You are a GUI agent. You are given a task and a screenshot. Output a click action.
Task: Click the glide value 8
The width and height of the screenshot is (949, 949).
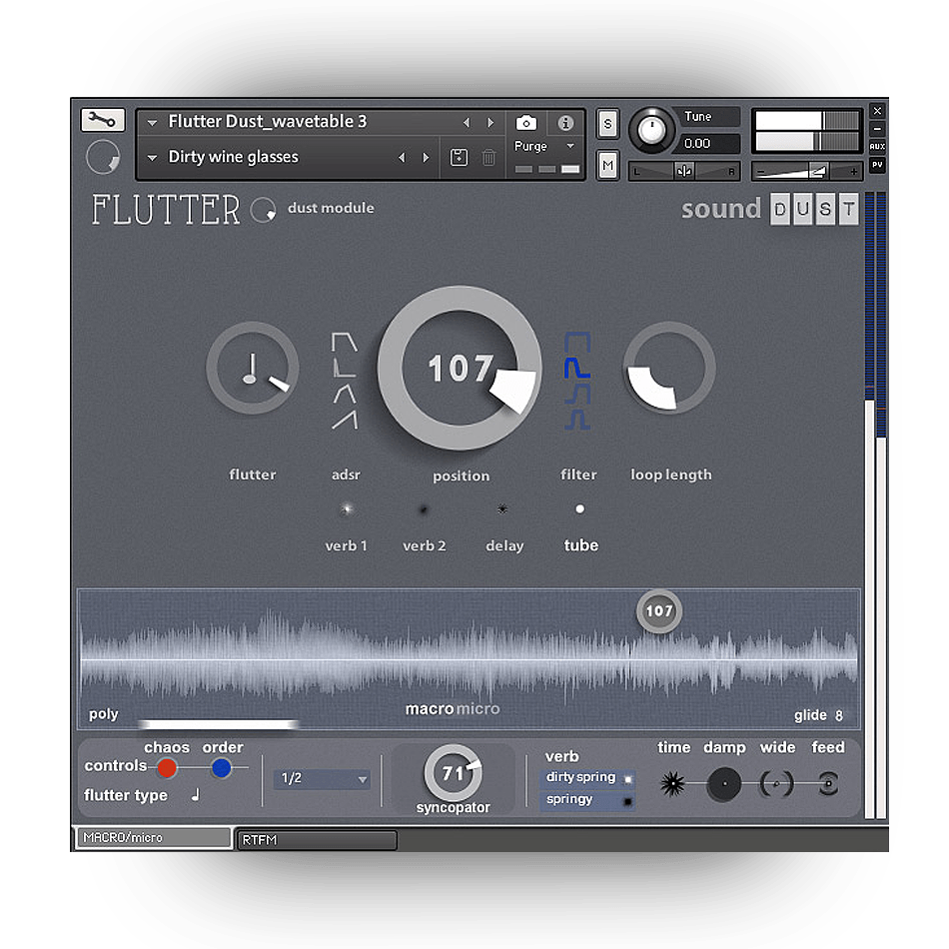pyautogui.click(x=839, y=715)
